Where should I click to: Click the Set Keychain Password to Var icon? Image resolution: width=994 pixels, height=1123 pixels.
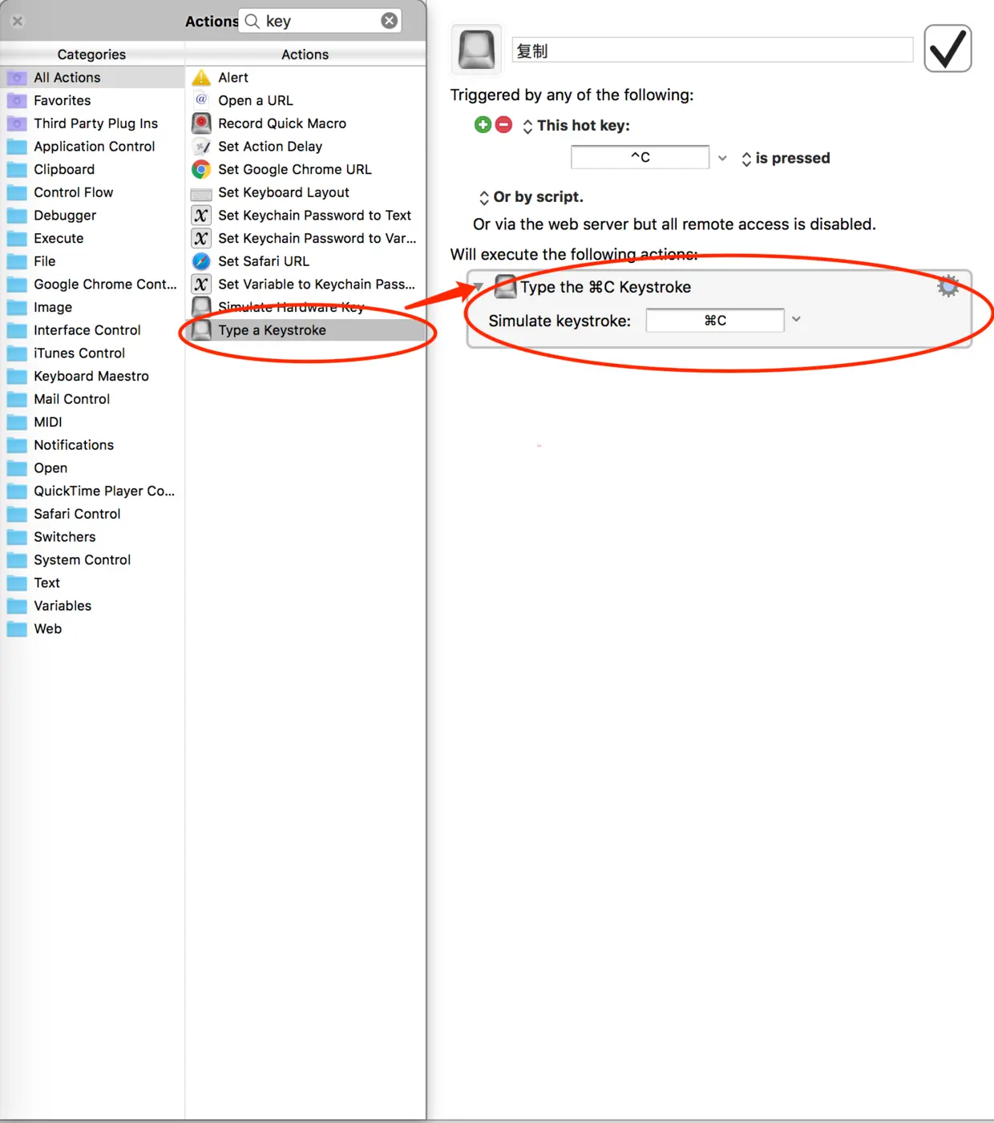tap(201, 238)
